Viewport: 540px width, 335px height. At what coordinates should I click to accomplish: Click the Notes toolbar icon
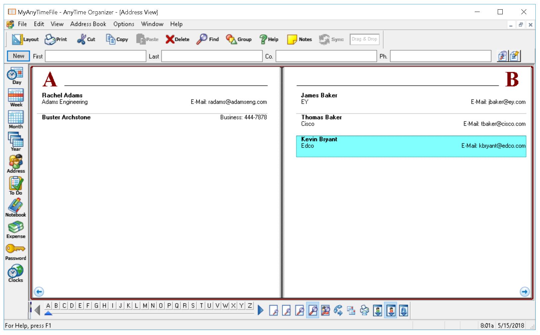(x=299, y=39)
